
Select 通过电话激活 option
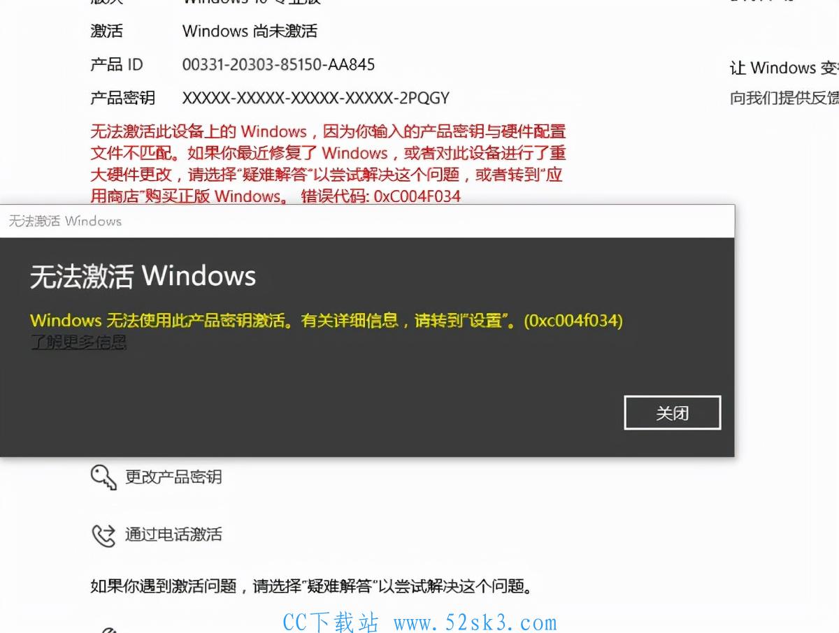(173, 535)
